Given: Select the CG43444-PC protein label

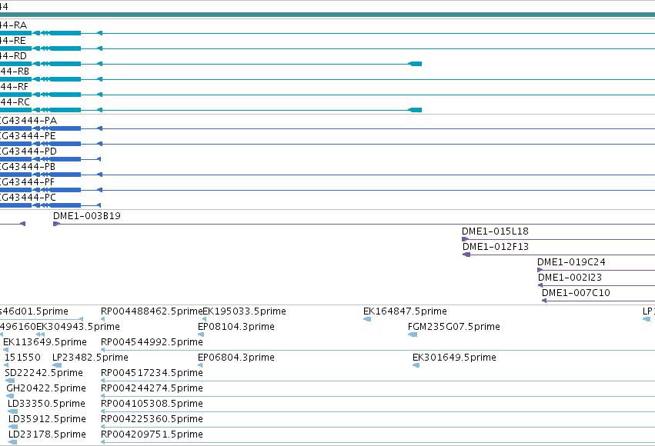Looking at the screenshot, I should click(28, 198).
